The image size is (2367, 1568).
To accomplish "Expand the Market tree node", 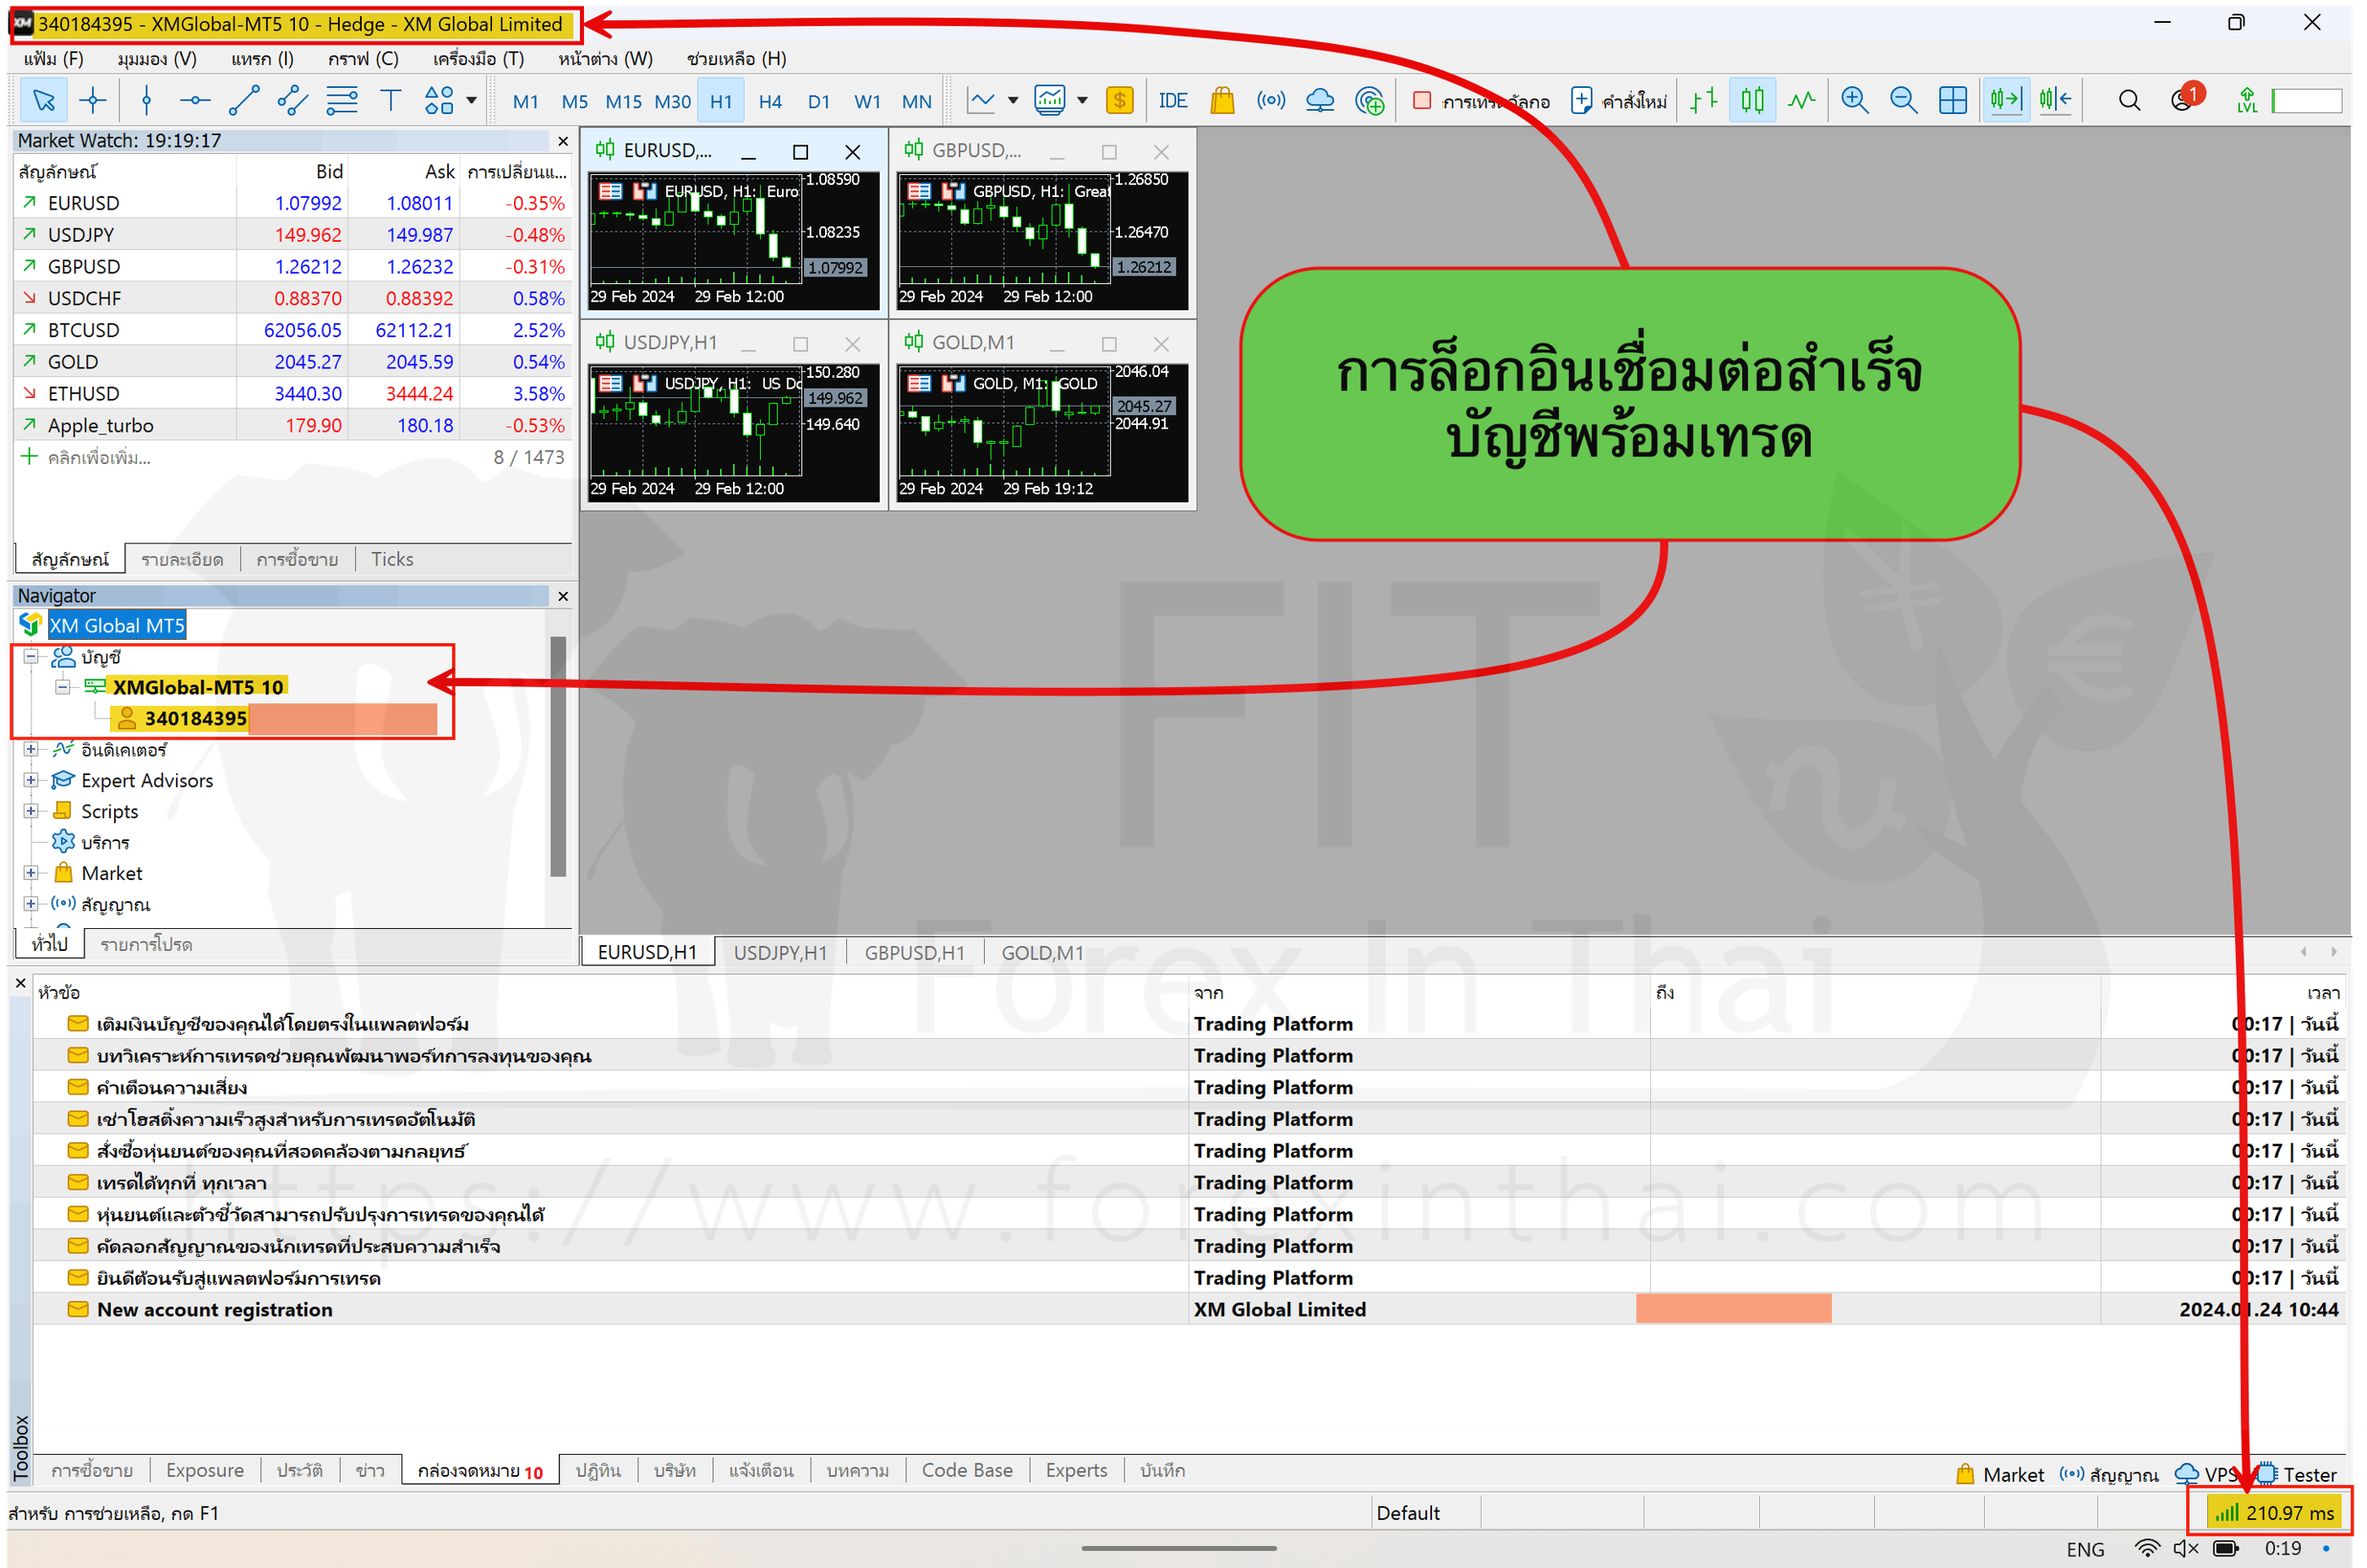I will point(31,873).
